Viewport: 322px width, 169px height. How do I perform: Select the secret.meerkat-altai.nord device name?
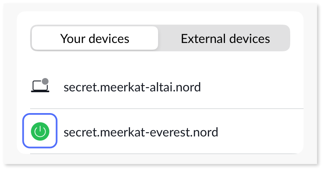pos(132,87)
